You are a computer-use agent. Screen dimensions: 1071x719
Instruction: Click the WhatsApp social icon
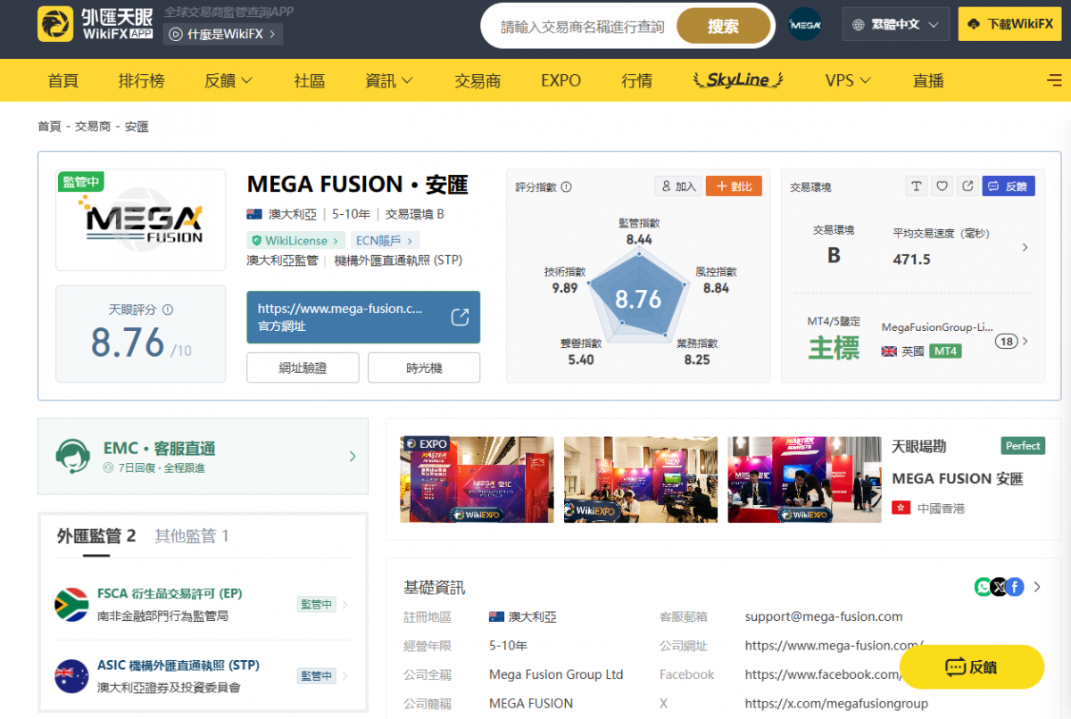pyautogui.click(x=984, y=587)
